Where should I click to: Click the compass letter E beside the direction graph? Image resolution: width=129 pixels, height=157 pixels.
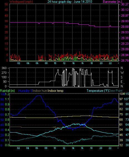point(122,82)
